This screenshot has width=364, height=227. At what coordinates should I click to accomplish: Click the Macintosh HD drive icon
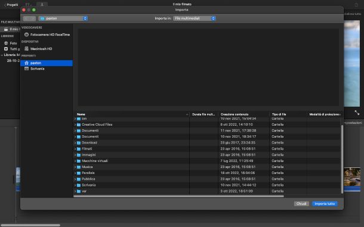[26, 49]
